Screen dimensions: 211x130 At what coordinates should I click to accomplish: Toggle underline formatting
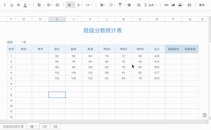coord(12,5)
